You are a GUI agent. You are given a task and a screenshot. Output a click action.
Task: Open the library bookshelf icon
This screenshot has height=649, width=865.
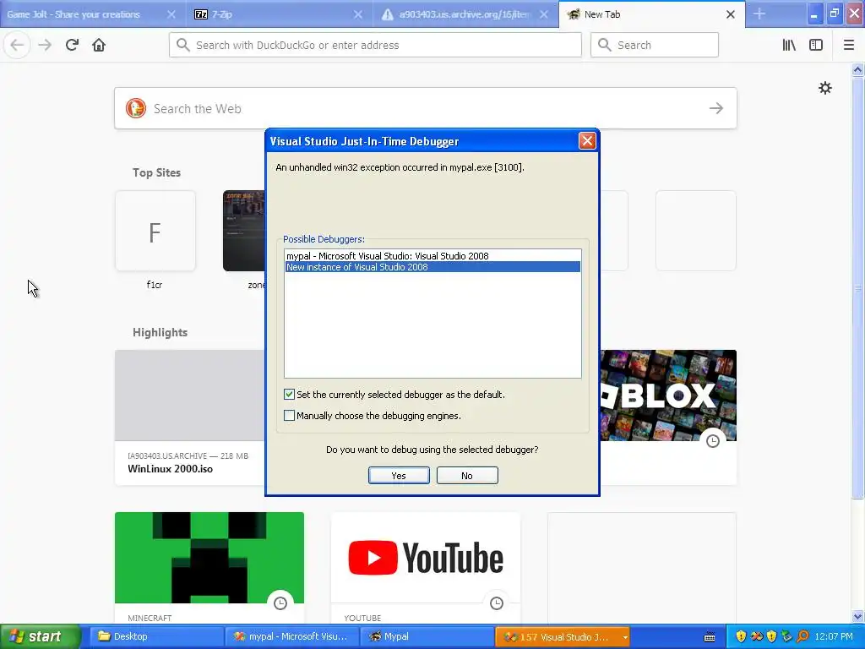click(789, 45)
